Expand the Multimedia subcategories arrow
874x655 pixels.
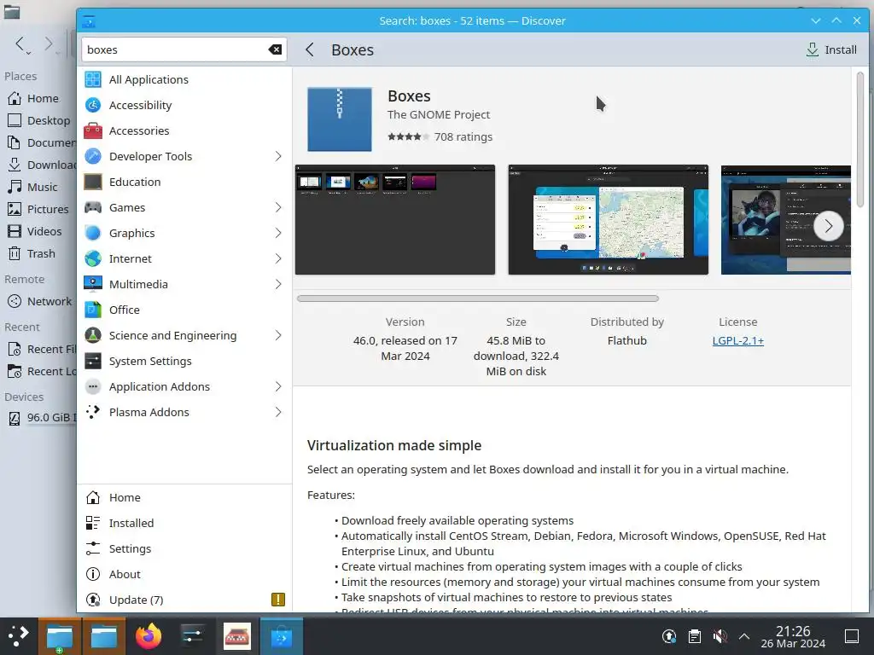(x=277, y=284)
